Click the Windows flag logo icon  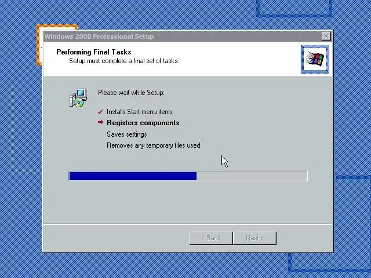(x=315, y=59)
